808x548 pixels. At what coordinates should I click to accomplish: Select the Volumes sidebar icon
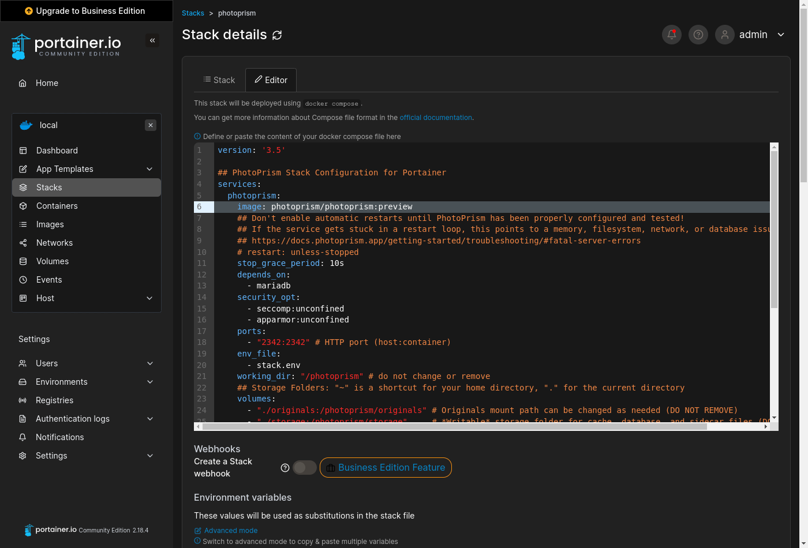click(22, 261)
